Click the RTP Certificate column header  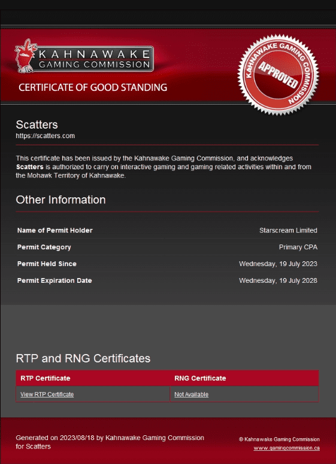pyautogui.click(x=46, y=378)
